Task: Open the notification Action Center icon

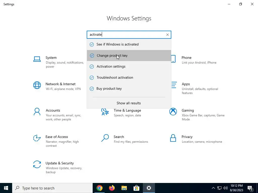Action: (250, 188)
